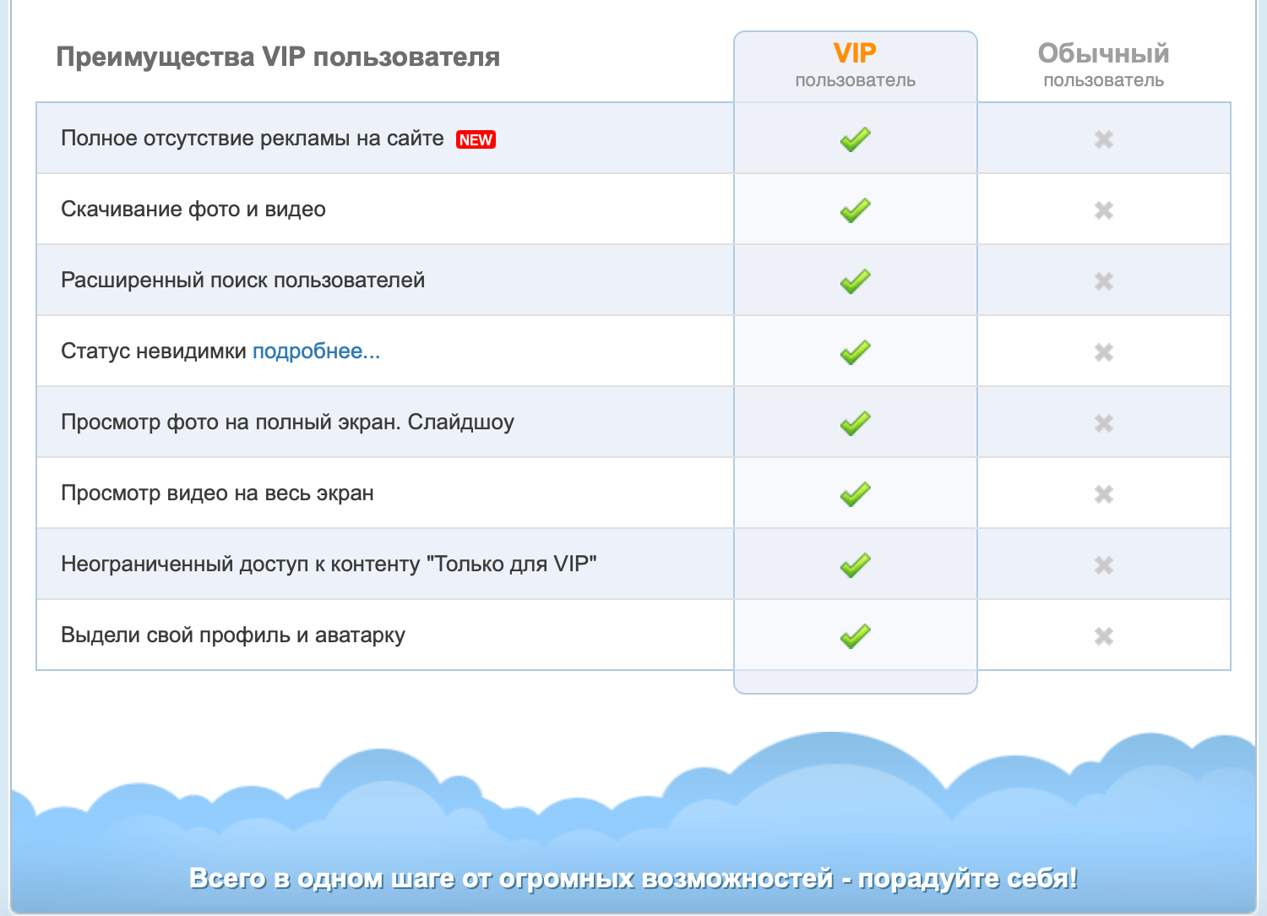Open the "подробнее..." link
The image size is (1267, 916).
[x=316, y=352]
